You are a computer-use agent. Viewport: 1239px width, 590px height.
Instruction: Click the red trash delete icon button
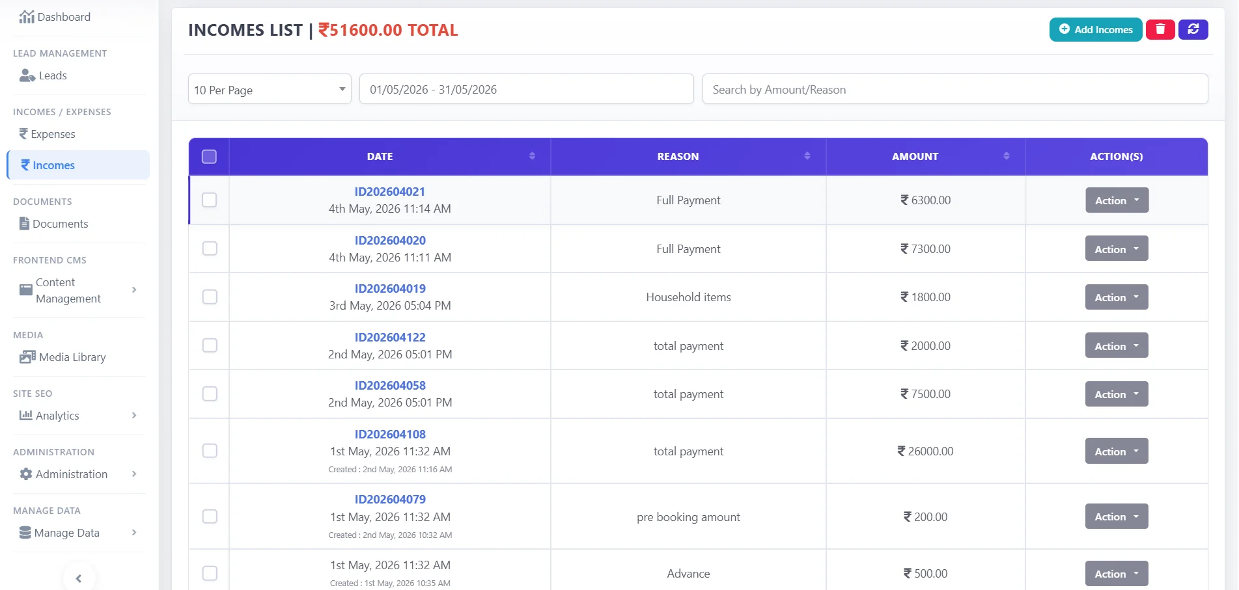point(1160,29)
